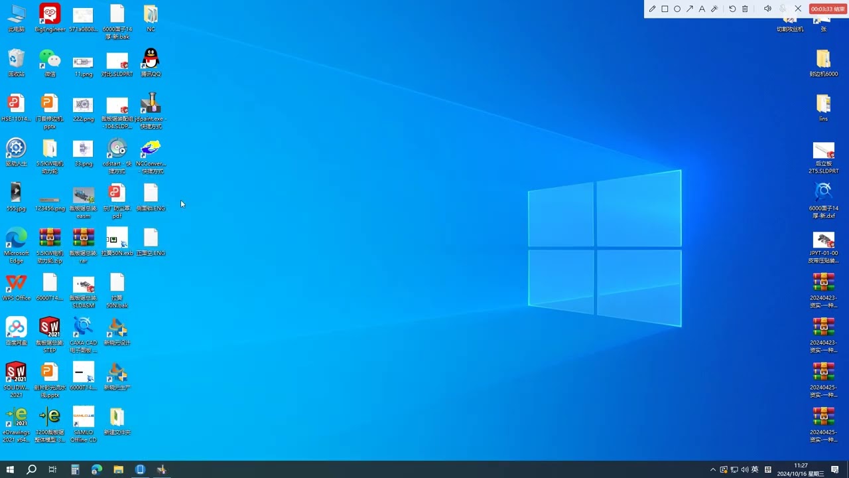Select the cdstart shortcut icon
The width and height of the screenshot is (849, 478).
117,157
